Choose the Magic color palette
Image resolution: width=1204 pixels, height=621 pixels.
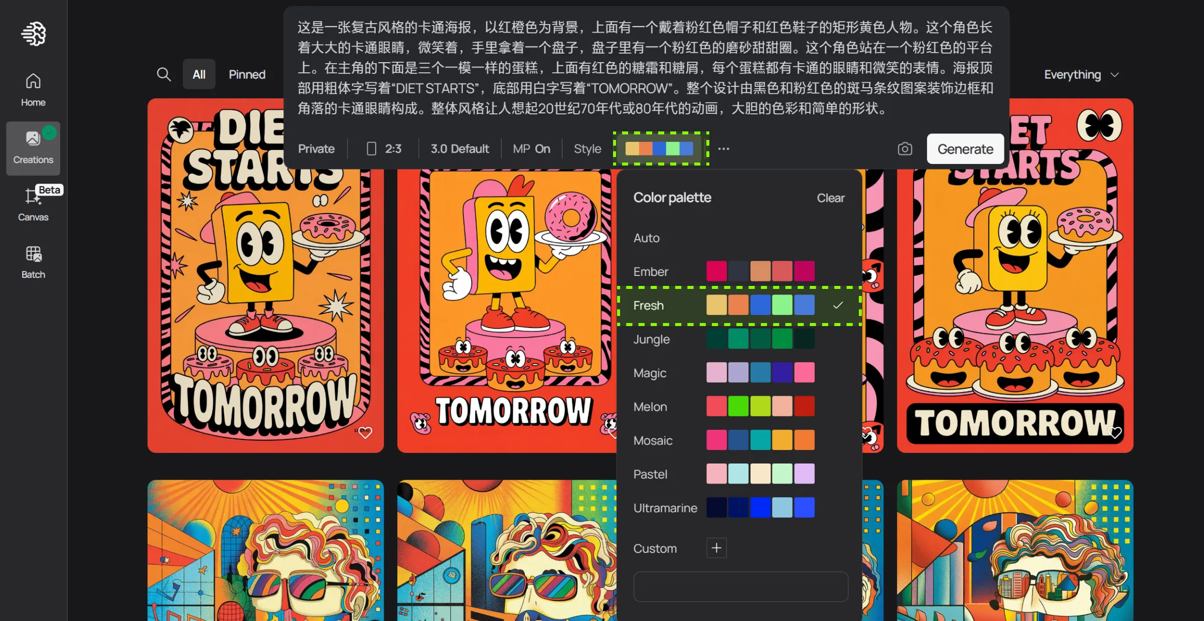click(739, 373)
